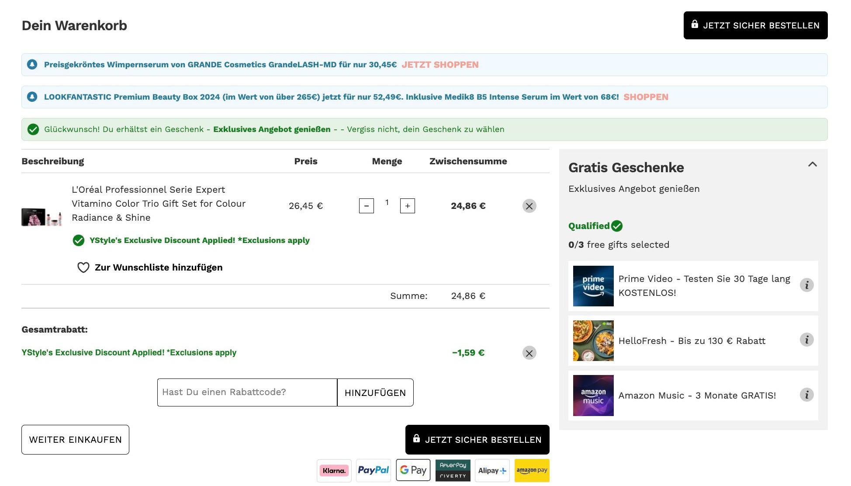
Task: Click lock icon in top checkout button
Action: 695,24
